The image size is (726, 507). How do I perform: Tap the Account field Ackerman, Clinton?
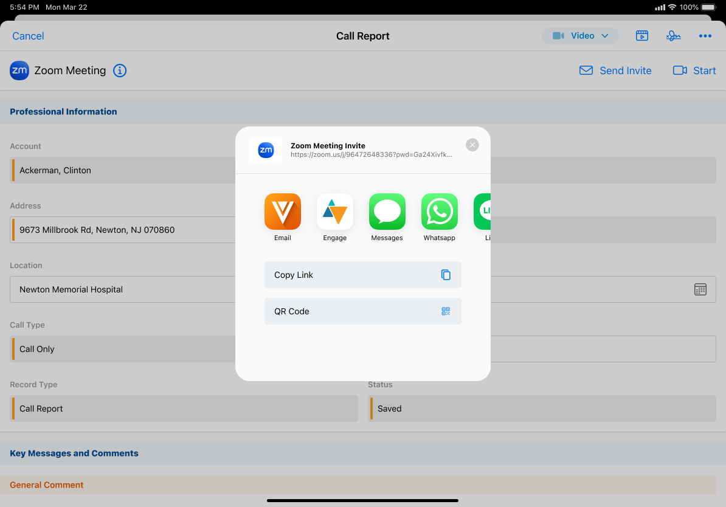(x=122, y=170)
